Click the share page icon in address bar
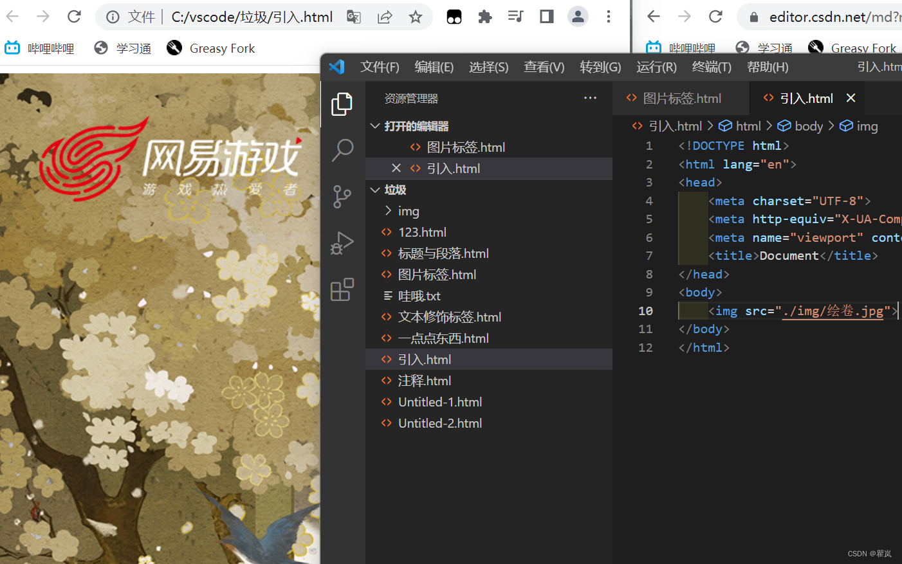Screen dimensions: 902x564 385,17
